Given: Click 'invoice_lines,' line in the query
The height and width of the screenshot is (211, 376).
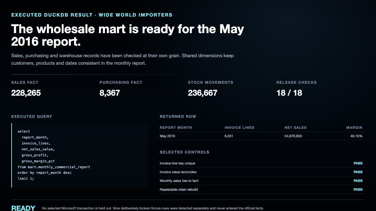Looking at the screenshot, I should [36, 143].
